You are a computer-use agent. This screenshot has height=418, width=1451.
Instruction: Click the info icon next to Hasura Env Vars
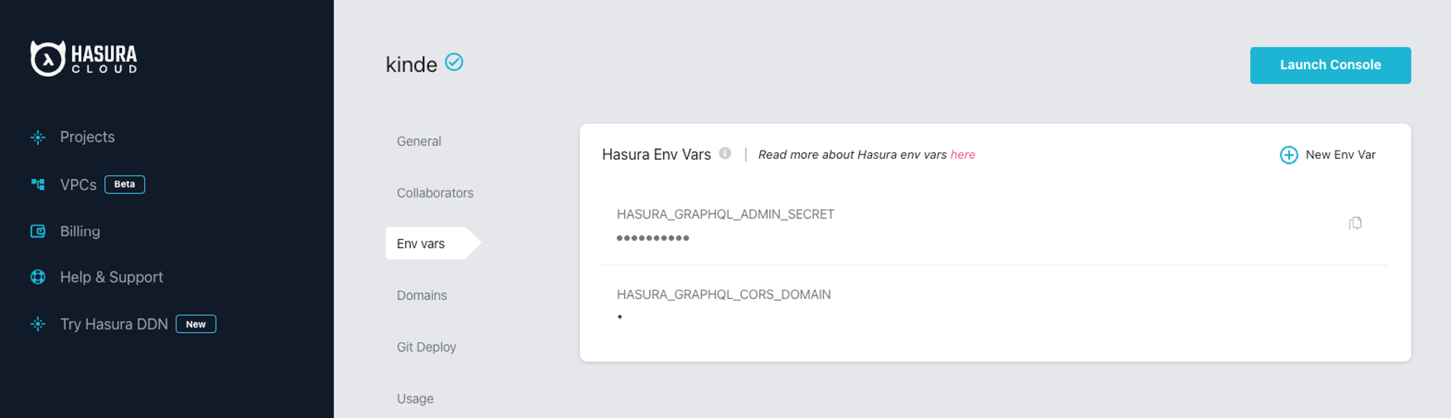[725, 153]
